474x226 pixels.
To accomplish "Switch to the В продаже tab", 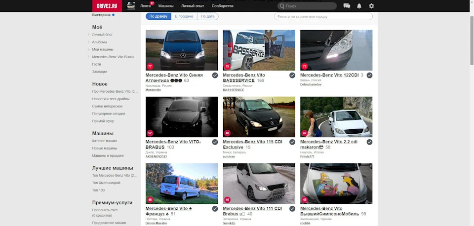I will click(184, 16).
